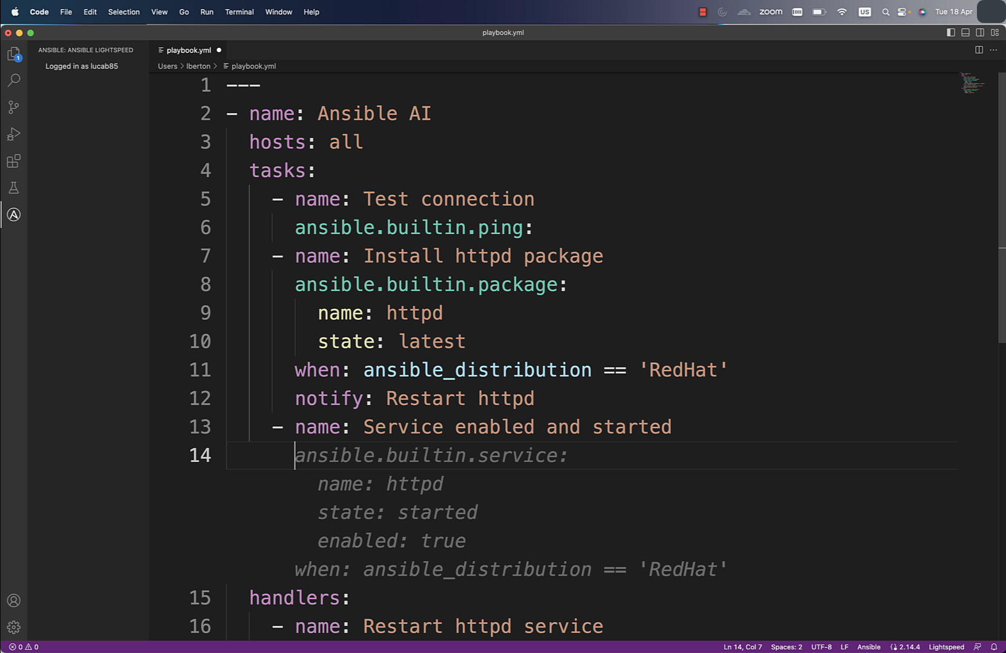
Task: Open the lberton breadcrumb segment
Action: tap(198, 66)
